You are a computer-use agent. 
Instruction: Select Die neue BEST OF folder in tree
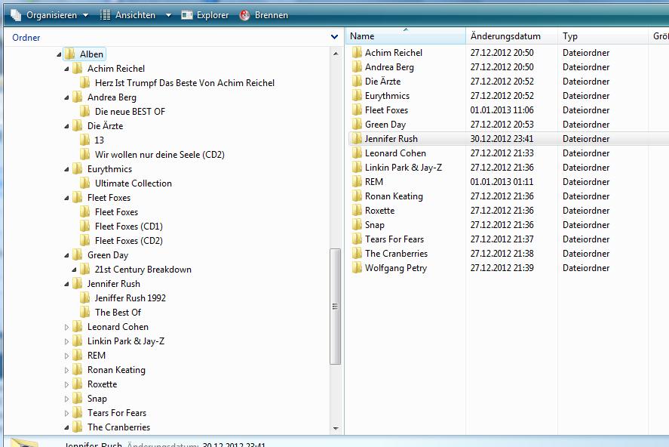122,112
